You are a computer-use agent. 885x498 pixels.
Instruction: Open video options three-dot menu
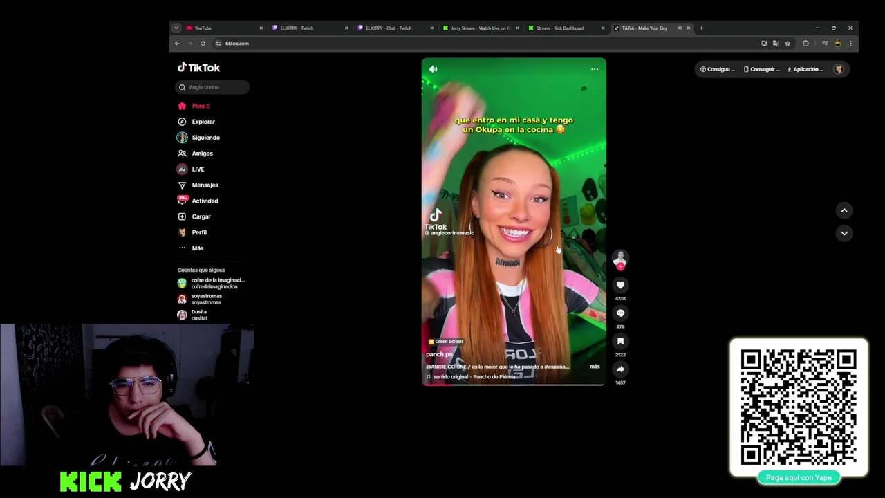coord(595,69)
